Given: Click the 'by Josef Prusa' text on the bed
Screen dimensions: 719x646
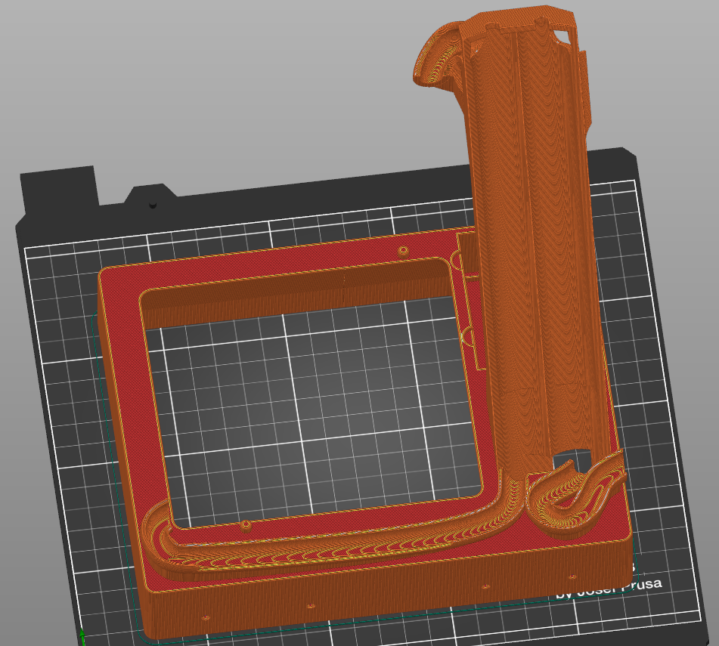Looking at the screenshot, I should pos(609,588).
